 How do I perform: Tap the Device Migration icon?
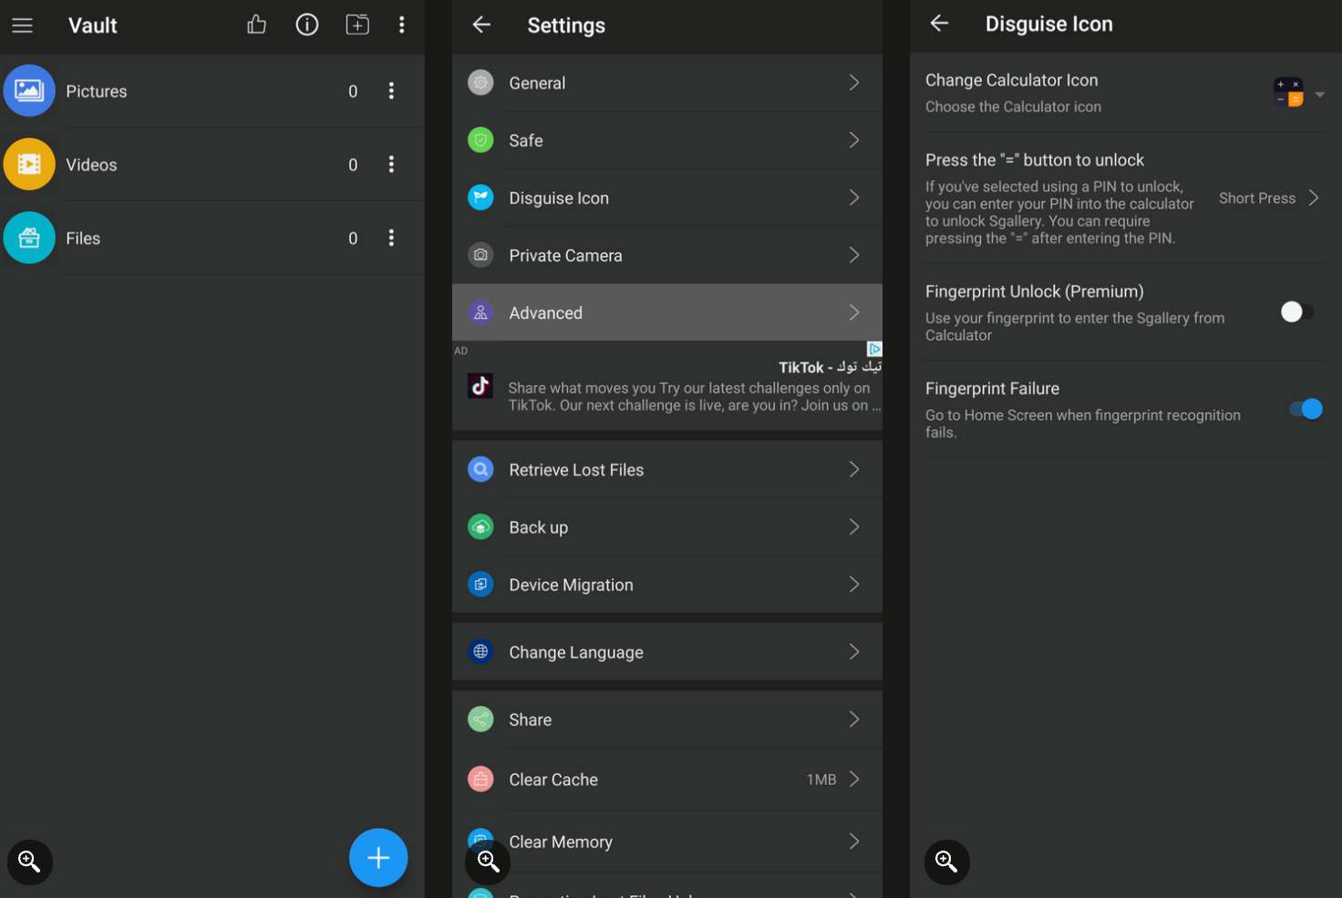pos(480,584)
